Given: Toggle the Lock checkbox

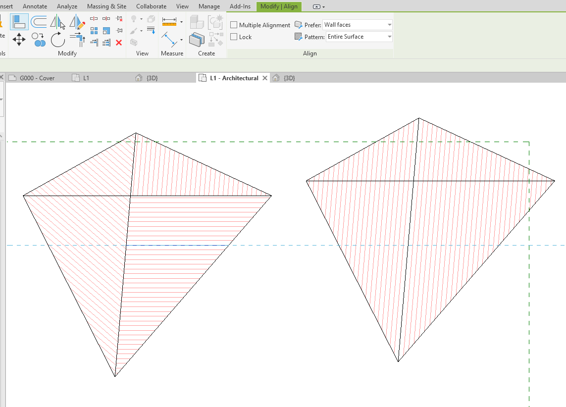Looking at the screenshot, I should tap(234, 37).
